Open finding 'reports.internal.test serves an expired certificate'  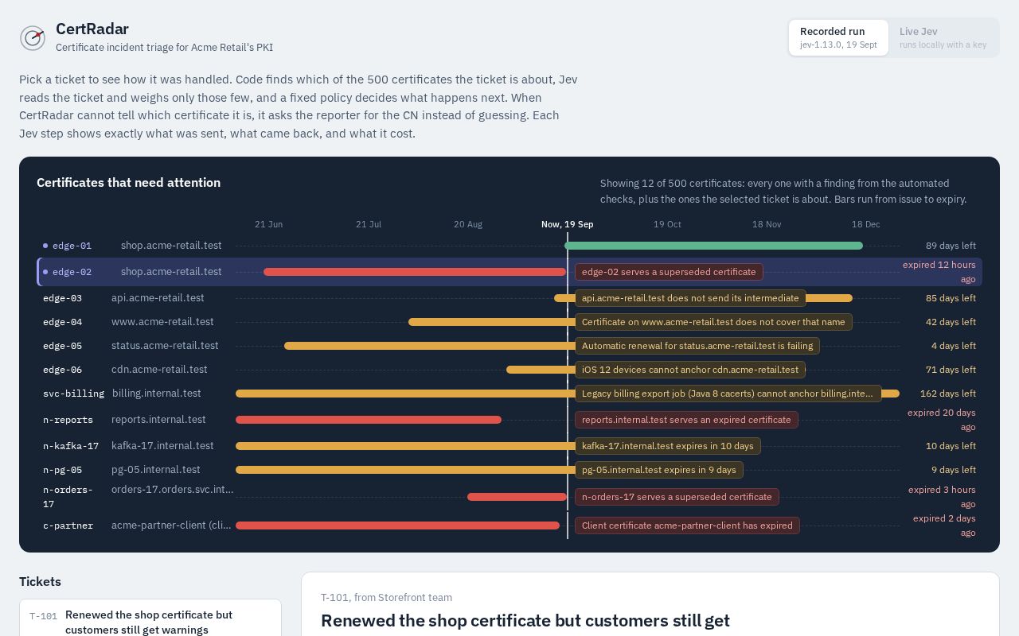(686, 420)
